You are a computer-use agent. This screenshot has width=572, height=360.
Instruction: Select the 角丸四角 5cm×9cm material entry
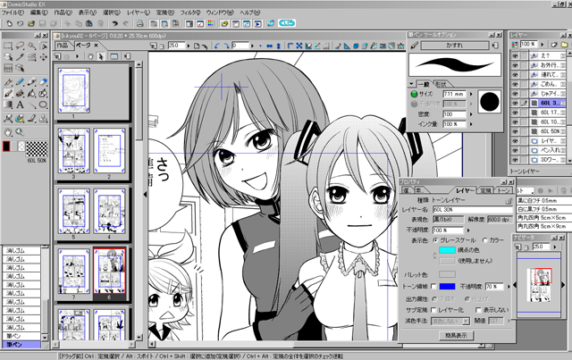coord(543,227)
